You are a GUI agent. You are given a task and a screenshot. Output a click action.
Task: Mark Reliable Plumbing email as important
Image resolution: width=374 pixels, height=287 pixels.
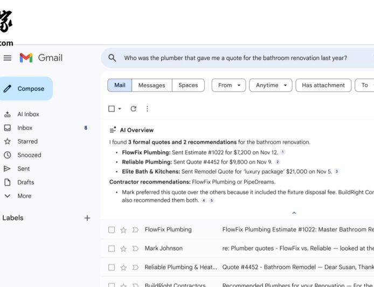click(x=135, y=267)
